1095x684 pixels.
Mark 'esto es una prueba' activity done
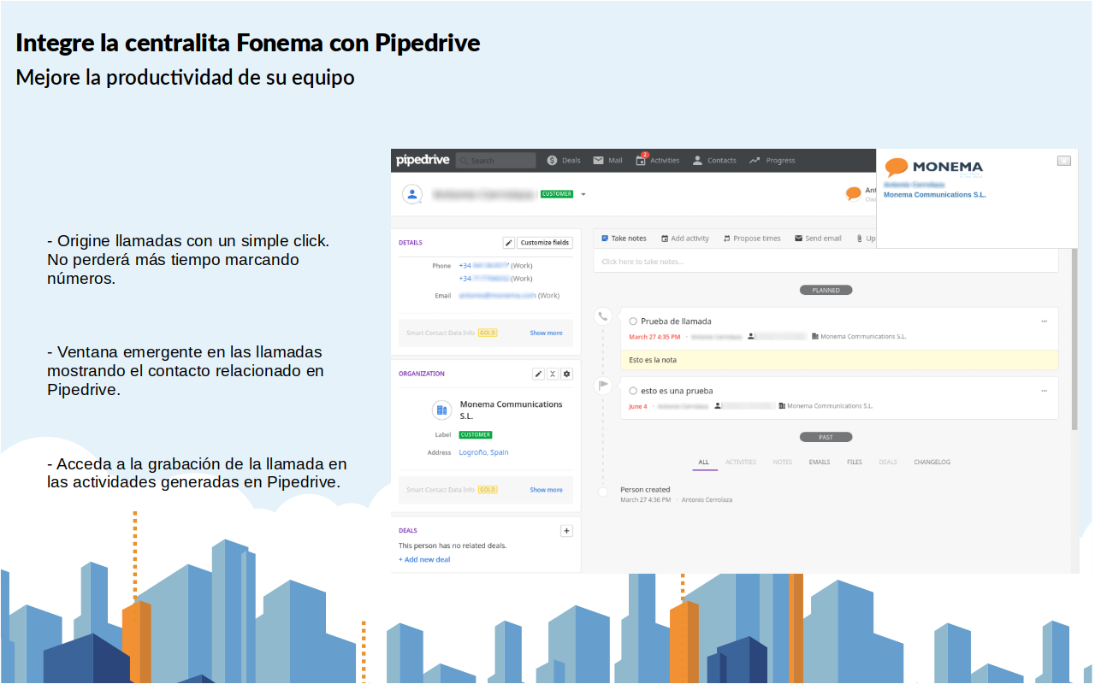pos(633,391)
